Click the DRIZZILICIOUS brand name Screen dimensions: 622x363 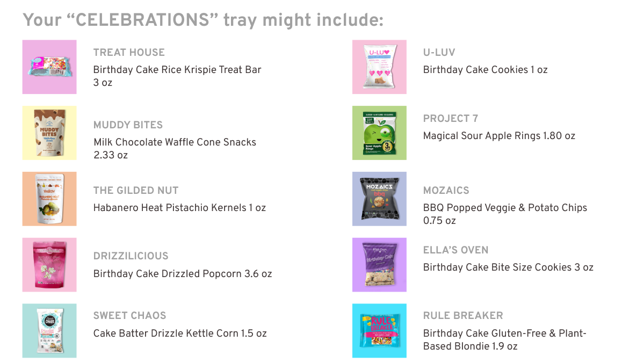pos(131,256)
